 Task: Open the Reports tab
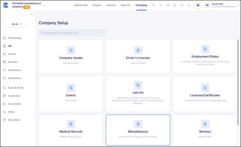coord(126,5)
